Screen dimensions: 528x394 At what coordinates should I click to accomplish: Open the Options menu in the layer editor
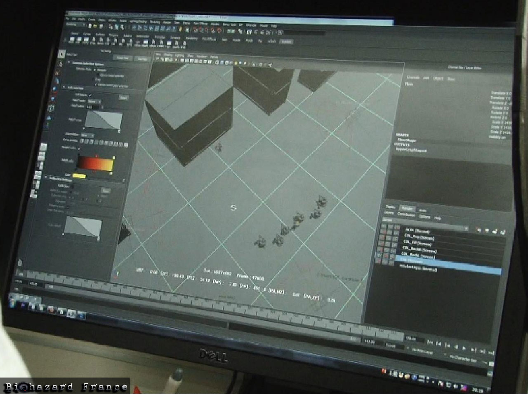coord(424,217)
